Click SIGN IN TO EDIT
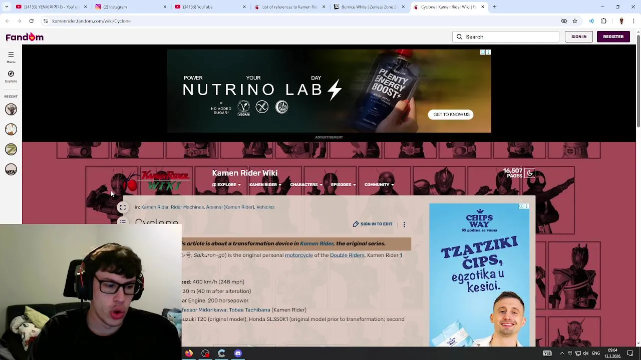This screenshot has height=360, width=641. coord(373,224)
